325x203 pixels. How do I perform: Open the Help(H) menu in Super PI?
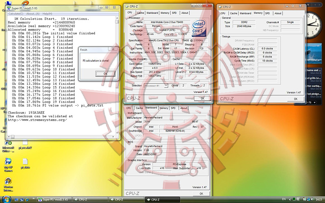point(47,14)
